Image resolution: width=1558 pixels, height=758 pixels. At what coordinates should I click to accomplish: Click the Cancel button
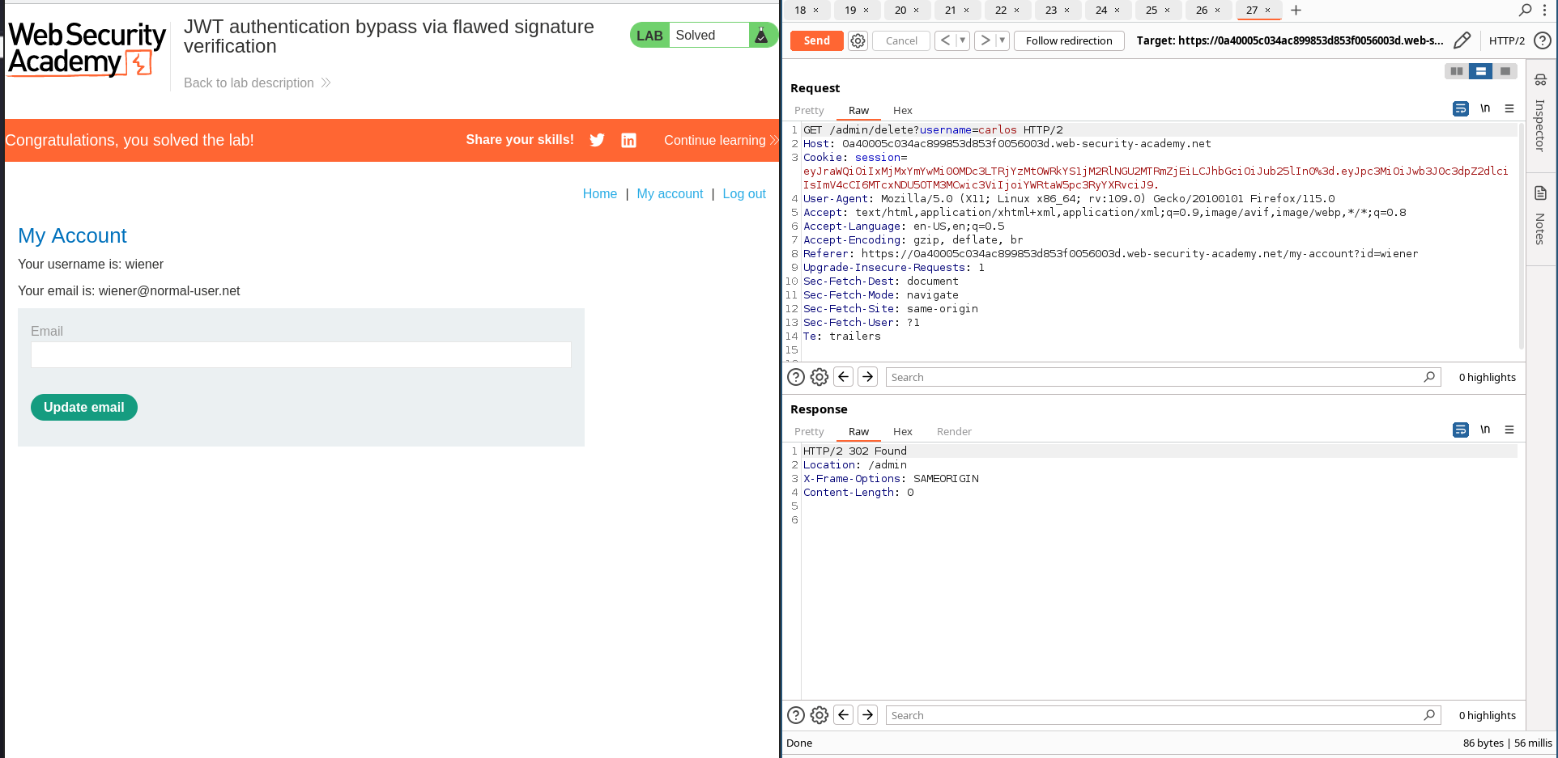pos(901,40)
